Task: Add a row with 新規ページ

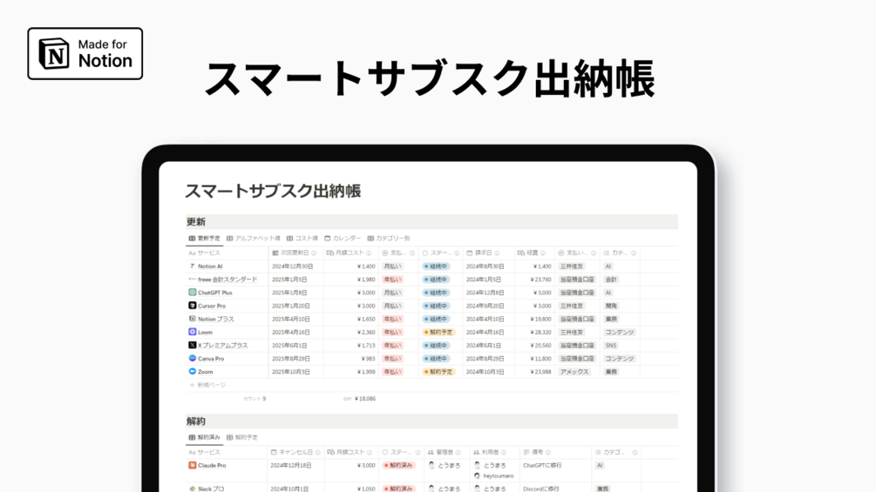Action: pos(207,385)
